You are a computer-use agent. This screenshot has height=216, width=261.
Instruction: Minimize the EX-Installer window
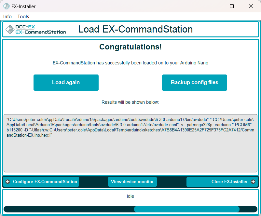[x=213, y=6]
